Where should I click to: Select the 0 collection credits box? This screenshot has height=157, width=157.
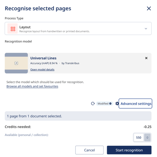(147, 137)
